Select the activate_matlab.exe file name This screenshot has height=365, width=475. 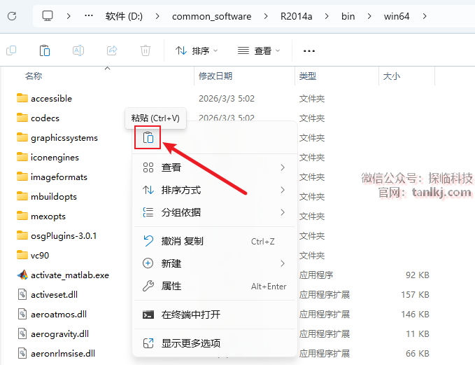coord(70,275)
